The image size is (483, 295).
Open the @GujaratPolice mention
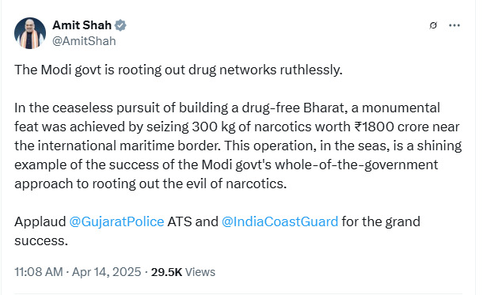[116, 221]
